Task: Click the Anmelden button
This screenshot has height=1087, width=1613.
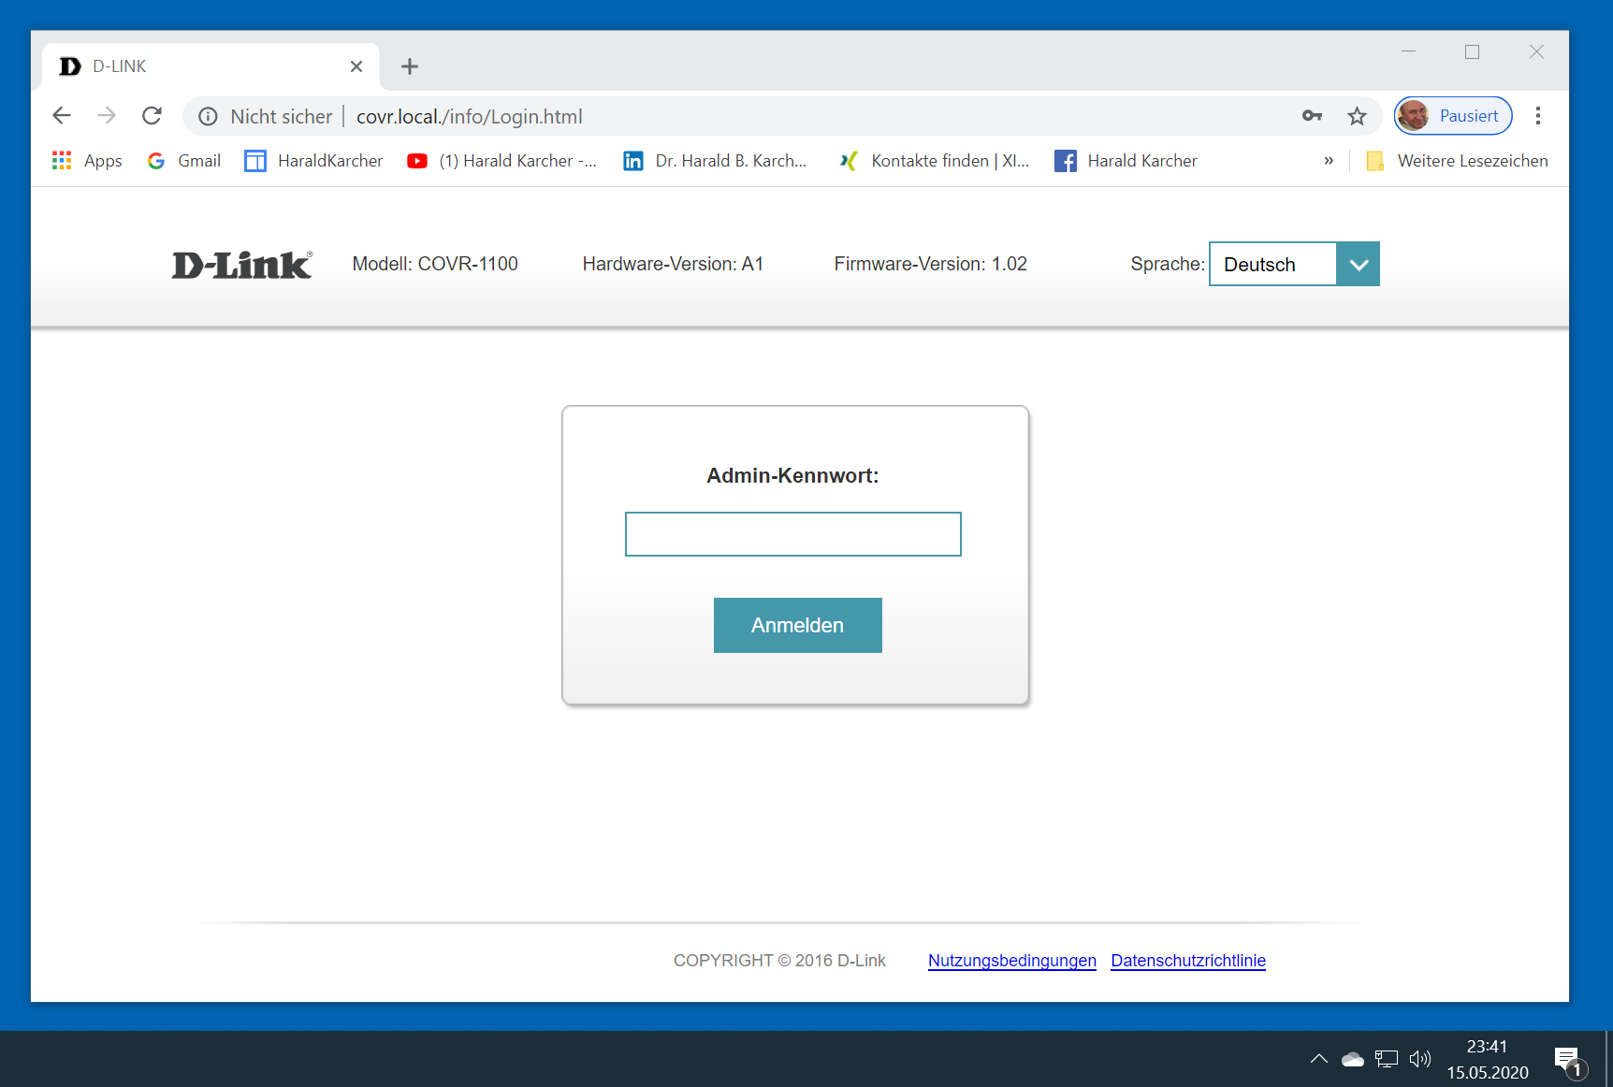Action: pyautogui.click(x=798, y=625)
